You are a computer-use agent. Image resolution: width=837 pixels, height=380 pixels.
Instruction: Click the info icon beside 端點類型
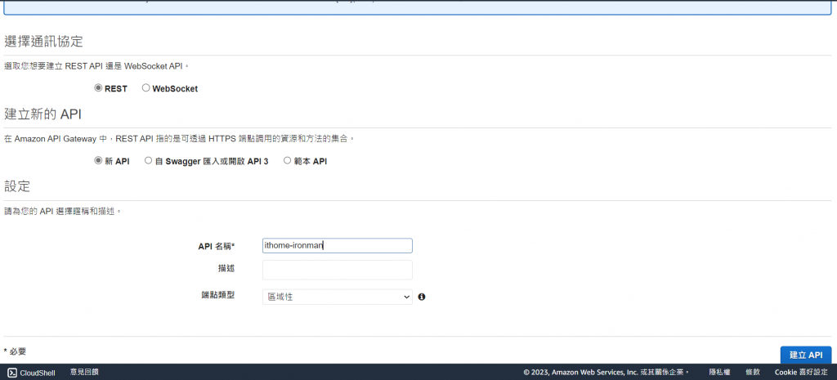422,297
